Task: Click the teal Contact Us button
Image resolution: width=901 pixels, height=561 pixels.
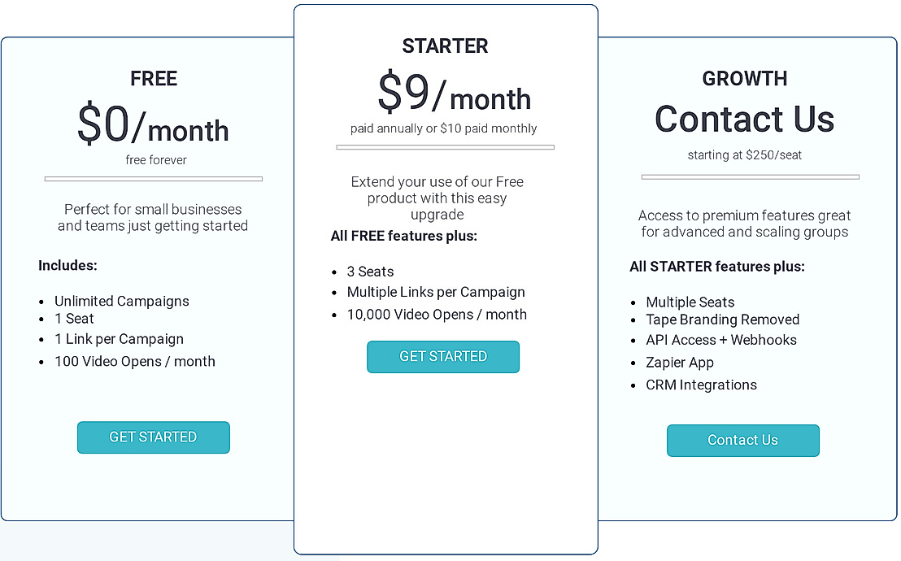Action: [742, 441]
